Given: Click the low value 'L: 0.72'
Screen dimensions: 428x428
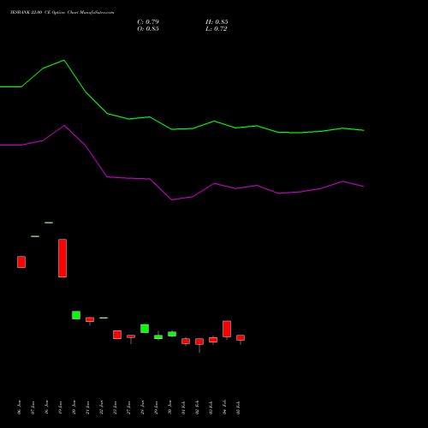Looking at the screenshot, I should click(x=216, y=29).
